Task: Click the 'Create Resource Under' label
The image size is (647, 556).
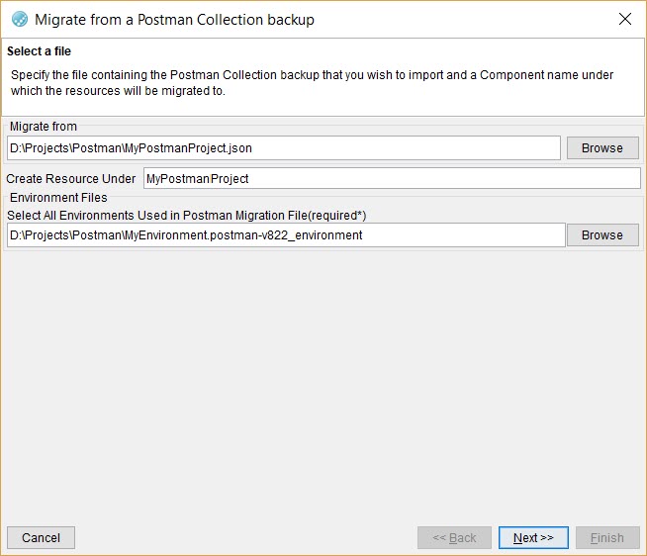Action: 71,179
